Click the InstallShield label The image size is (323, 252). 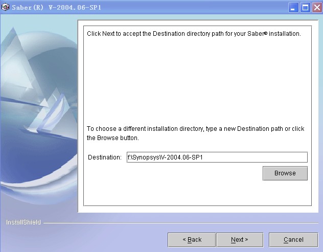24,222
